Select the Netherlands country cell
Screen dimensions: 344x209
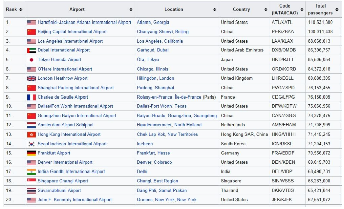pyautogui.click(x=244, y=125)
